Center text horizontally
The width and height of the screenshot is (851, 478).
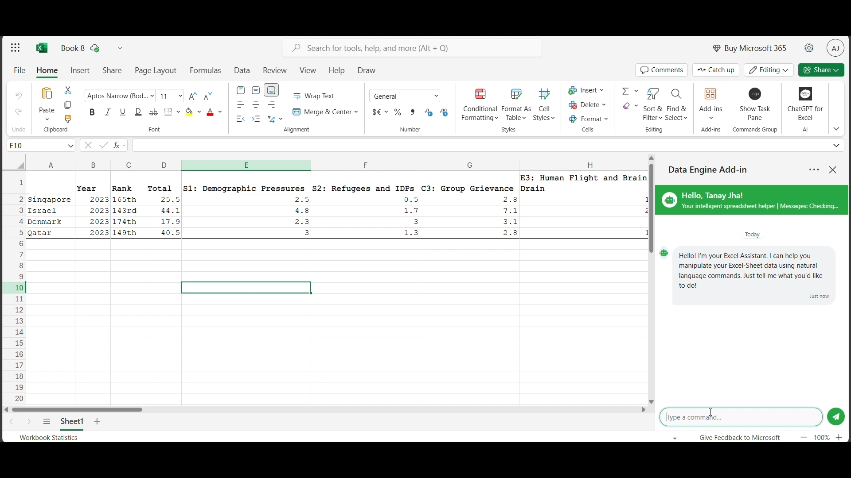point(257,105)
